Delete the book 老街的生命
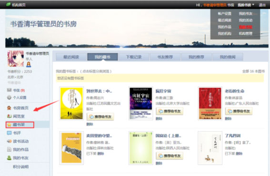The height and width of the screenshot is (176, 270). coord(228,119)
